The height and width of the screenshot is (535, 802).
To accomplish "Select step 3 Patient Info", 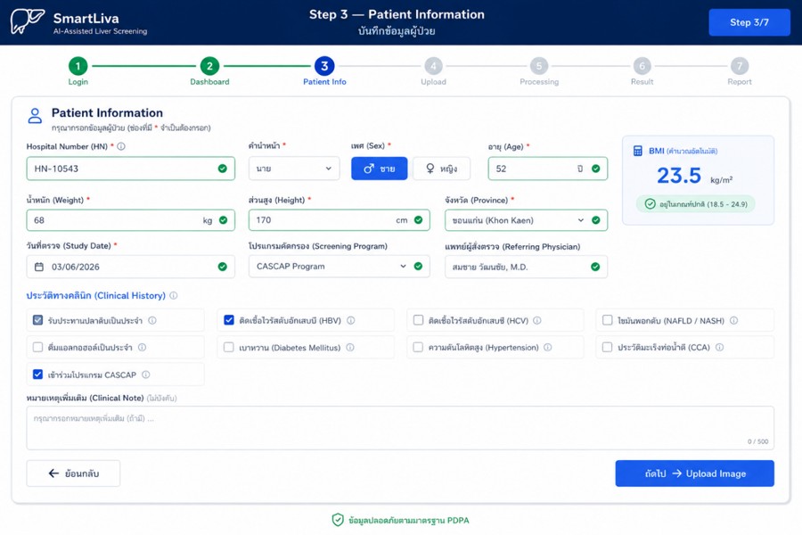I will point(324,71).
